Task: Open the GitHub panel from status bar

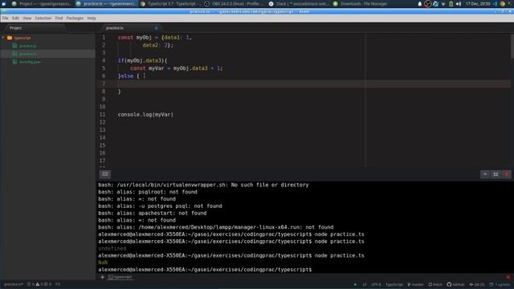Action: (455, 285)
